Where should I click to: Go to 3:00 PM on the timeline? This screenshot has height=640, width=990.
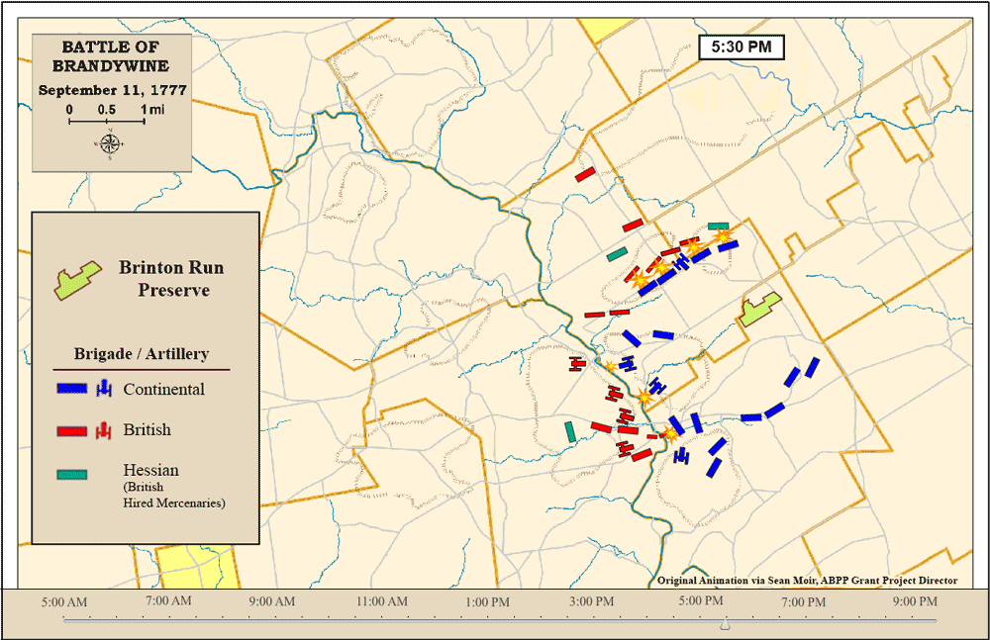click(592, 601)
